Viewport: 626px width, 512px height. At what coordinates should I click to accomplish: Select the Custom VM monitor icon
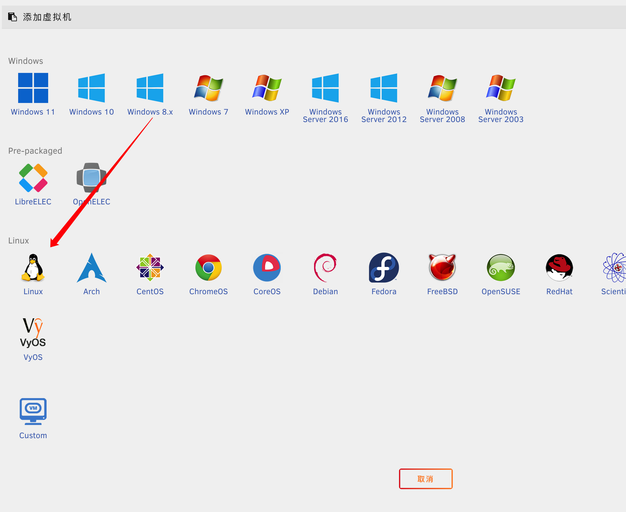(x=33, y=411)
